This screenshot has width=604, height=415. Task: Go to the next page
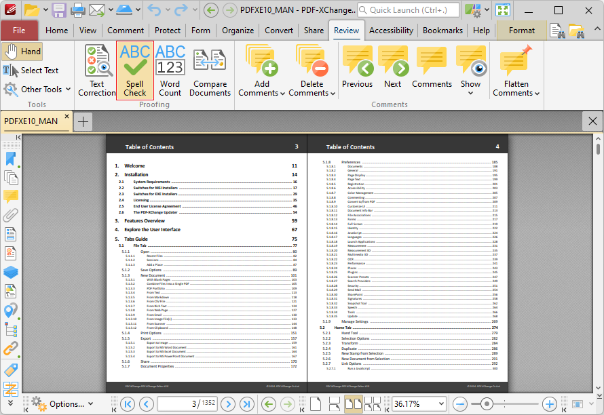click(x=228, y=404)
